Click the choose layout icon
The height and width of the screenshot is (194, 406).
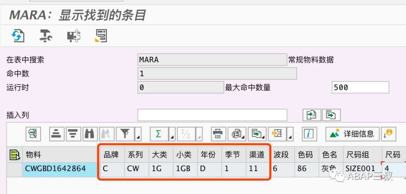[277, 134]
